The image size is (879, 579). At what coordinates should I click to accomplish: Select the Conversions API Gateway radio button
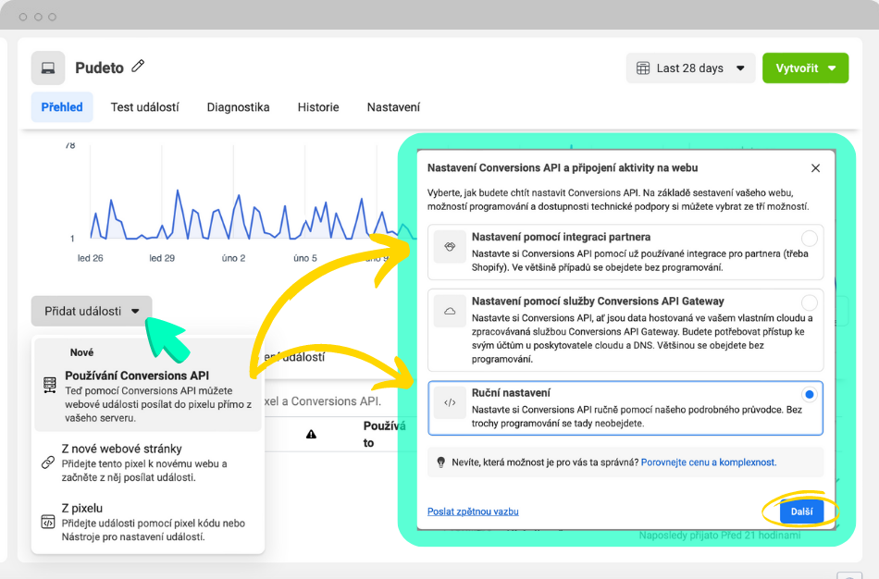[x=809, y=302]
